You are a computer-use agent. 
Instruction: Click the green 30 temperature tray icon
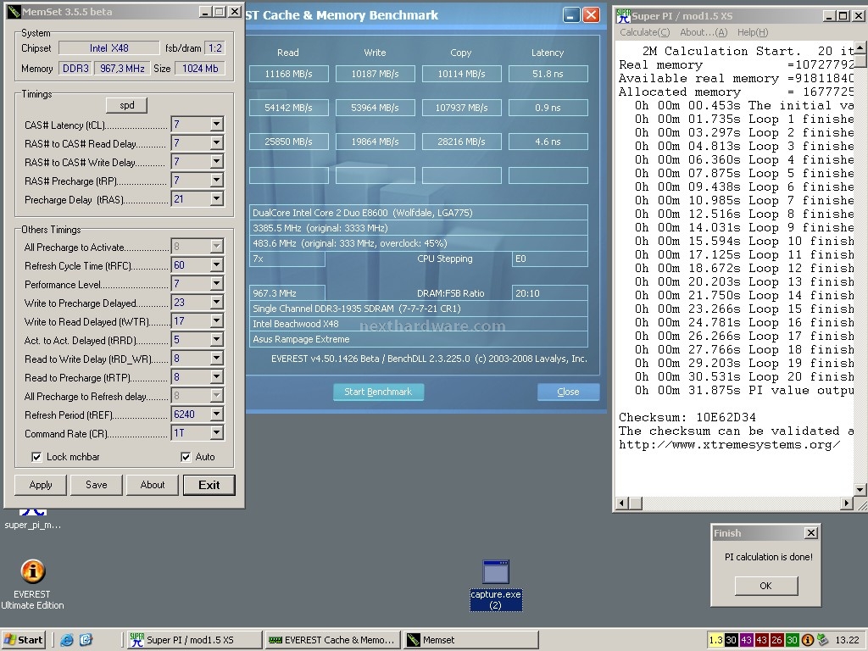pos(792,640)
